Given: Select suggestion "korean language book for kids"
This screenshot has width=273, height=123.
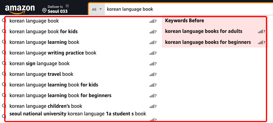Looking at the screenshot, I should pyautogui.click(x=43, y=32).
